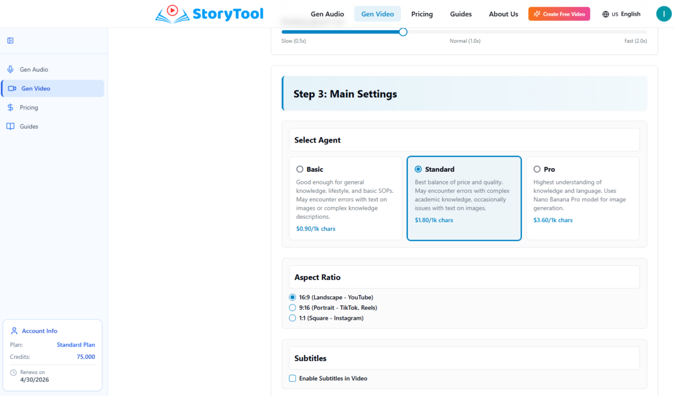Screen dimensions: 674x396
Task: Click the dollar sign Pricing icon
Action: (x=10, y=108)
